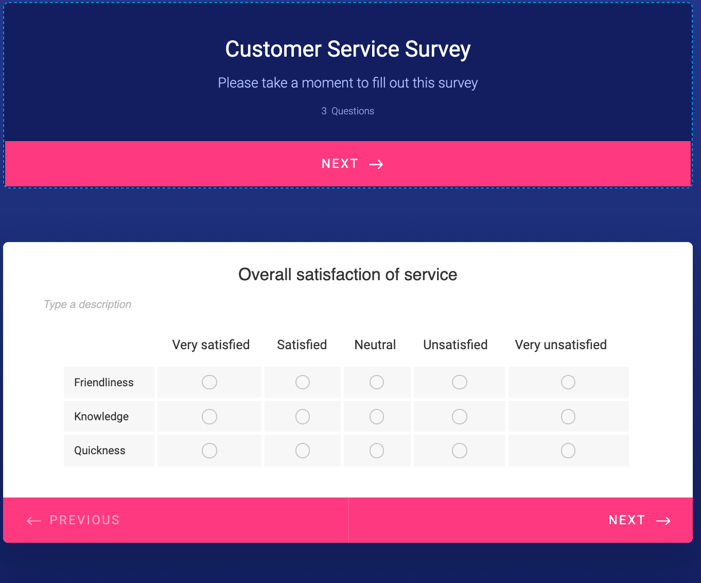Image resolution: width=701 pixels, height=583 pixels.
Task: Choose Neutral for Knowledge
Action: [x=377, y=417]
